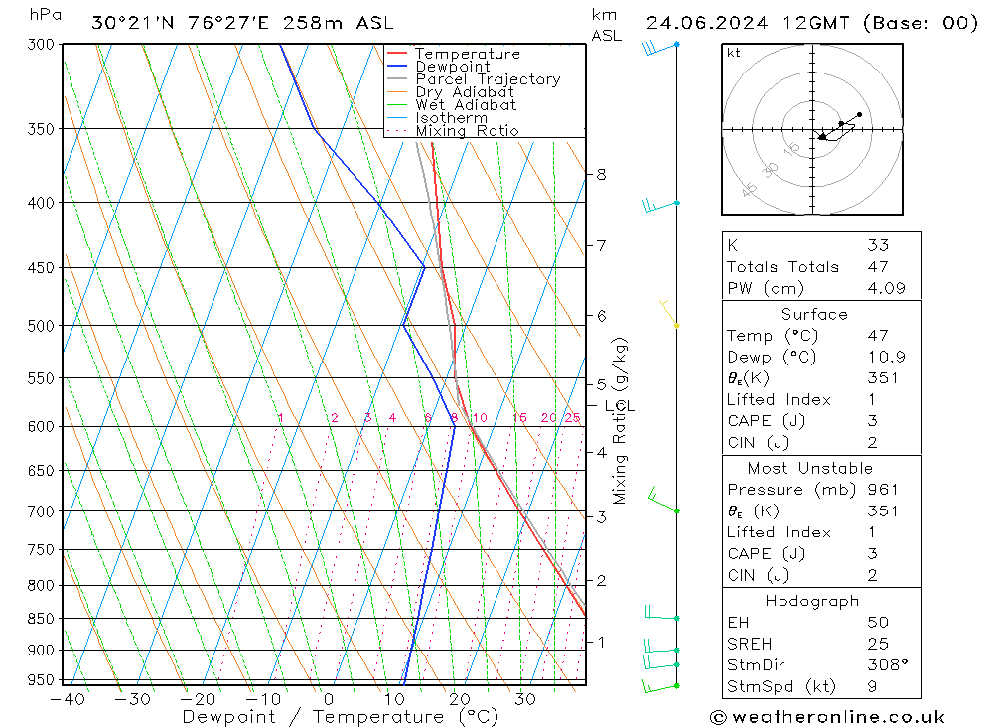
Task: Click the yellow wind barb at 500 hPa
Action: click(x=668, y=313)
